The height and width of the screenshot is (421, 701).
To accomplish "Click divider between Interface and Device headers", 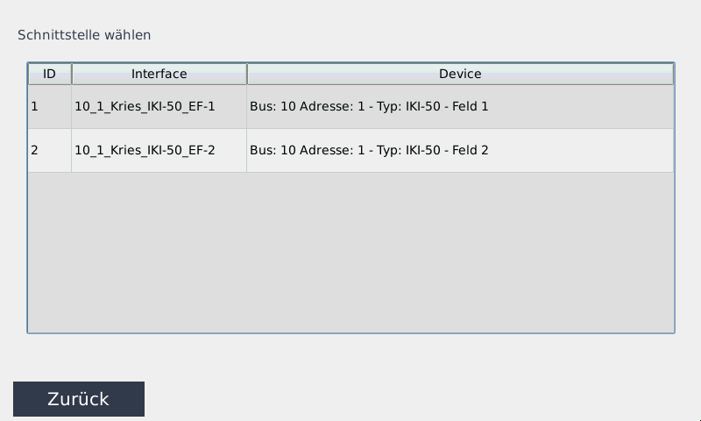I will (x=247, y=74).
